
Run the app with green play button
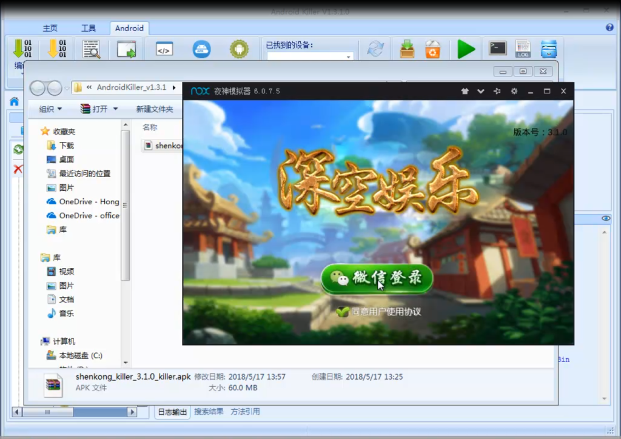click(x=466, y=49)
